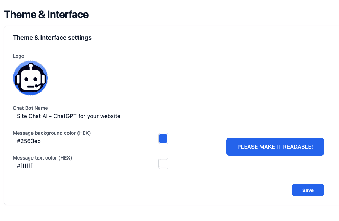339x221 pixels.
Task: Click the "Theme & Interface" page title
Action: pyautogui.click(x=46, y=15)
